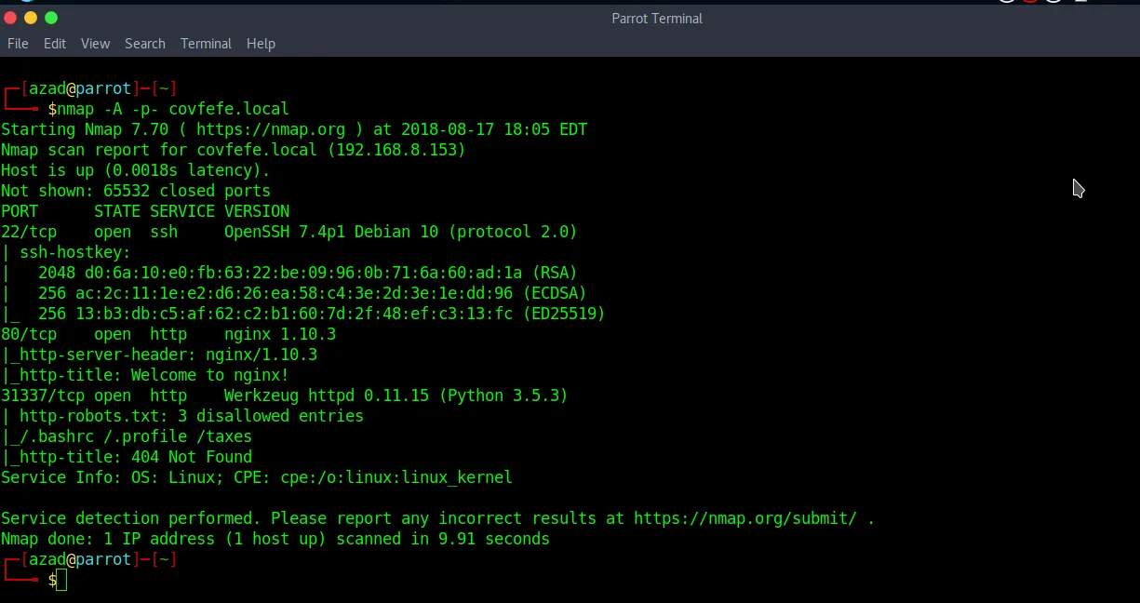Click Werkzeug httpd 0.11.15 version text
The height and width of the screenshot is (603, 1140).
(x=327, y=395)
